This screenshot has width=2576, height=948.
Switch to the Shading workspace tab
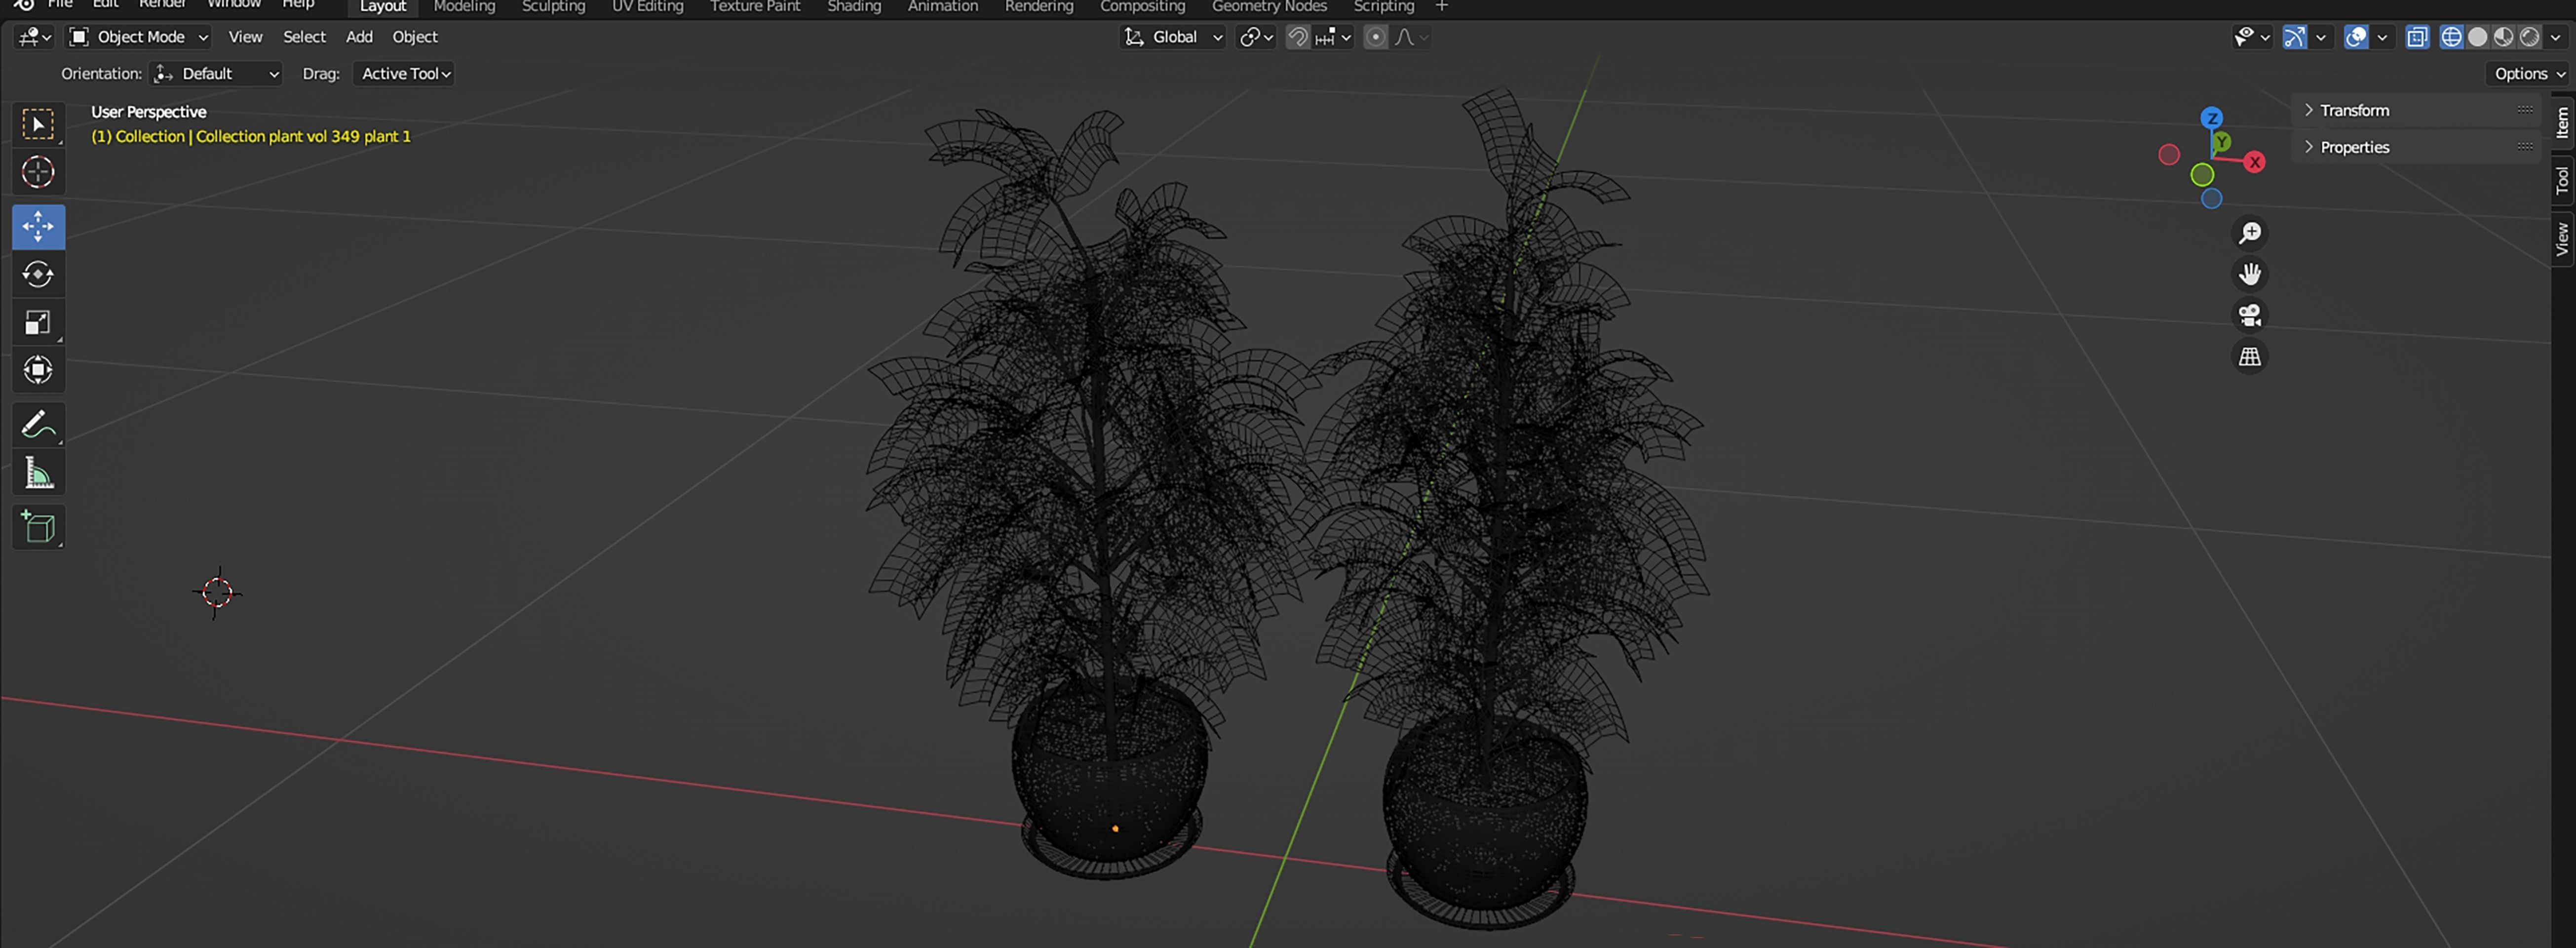pos(854,7)
